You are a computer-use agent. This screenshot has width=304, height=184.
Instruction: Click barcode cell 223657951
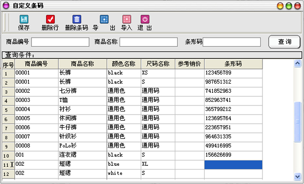(x=233, y=128)
